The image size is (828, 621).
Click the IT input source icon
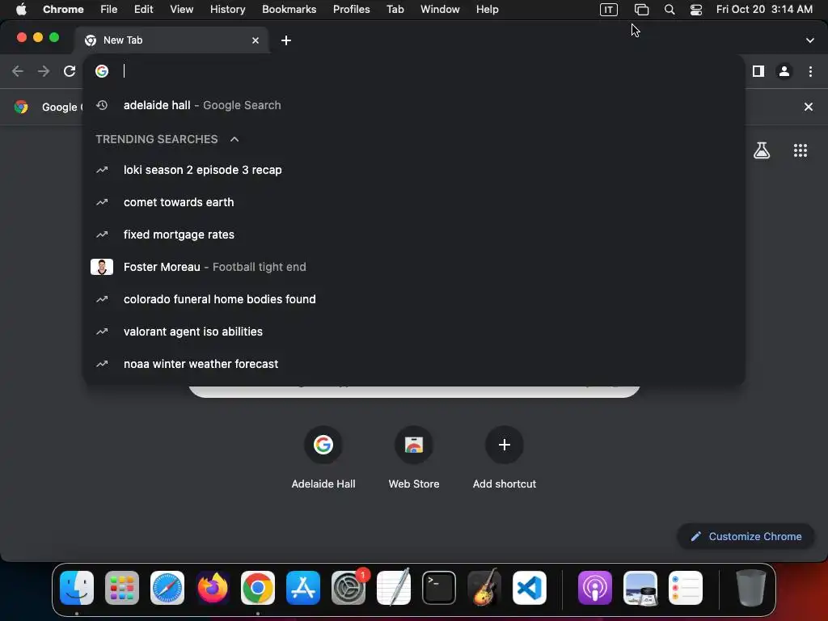608,10
